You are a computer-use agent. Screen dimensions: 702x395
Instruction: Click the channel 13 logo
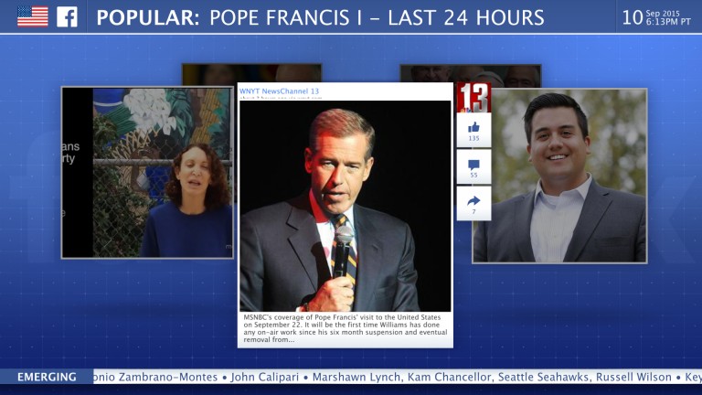(x=473, y=97)
